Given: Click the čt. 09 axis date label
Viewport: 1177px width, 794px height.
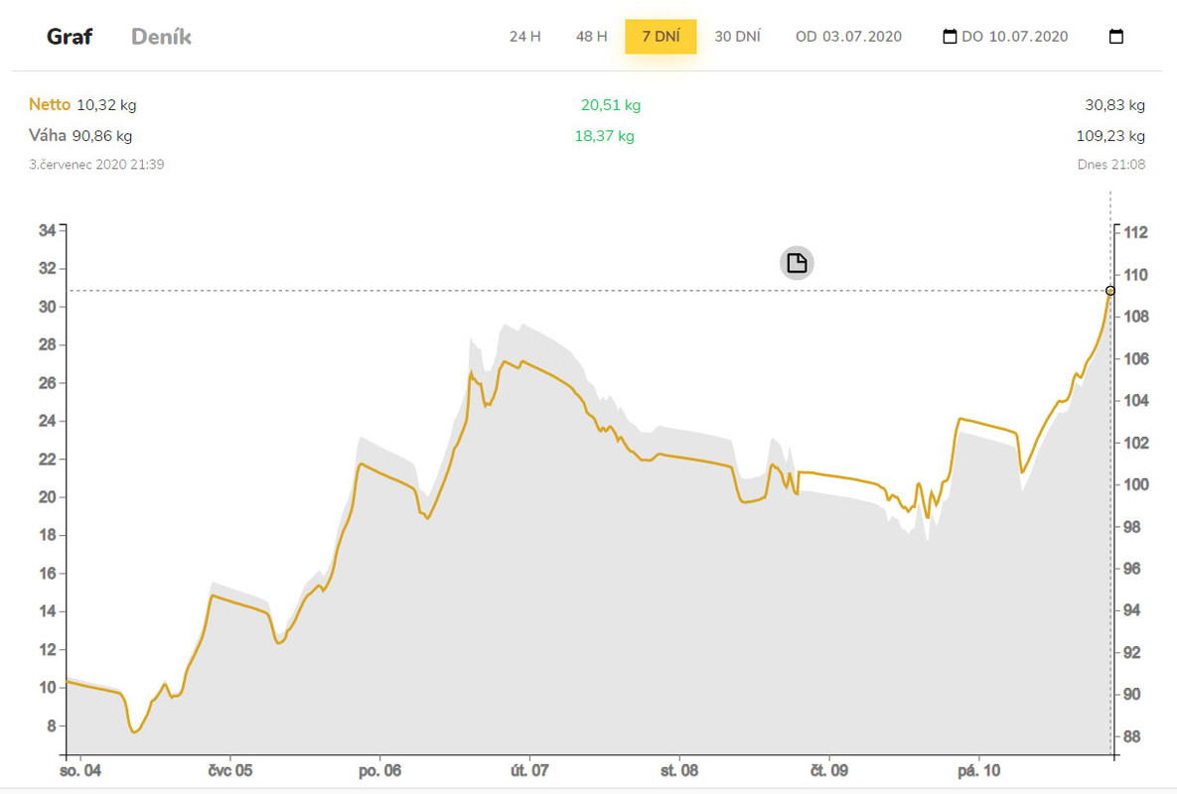Looking at the screenshot, I should [829, 771].
